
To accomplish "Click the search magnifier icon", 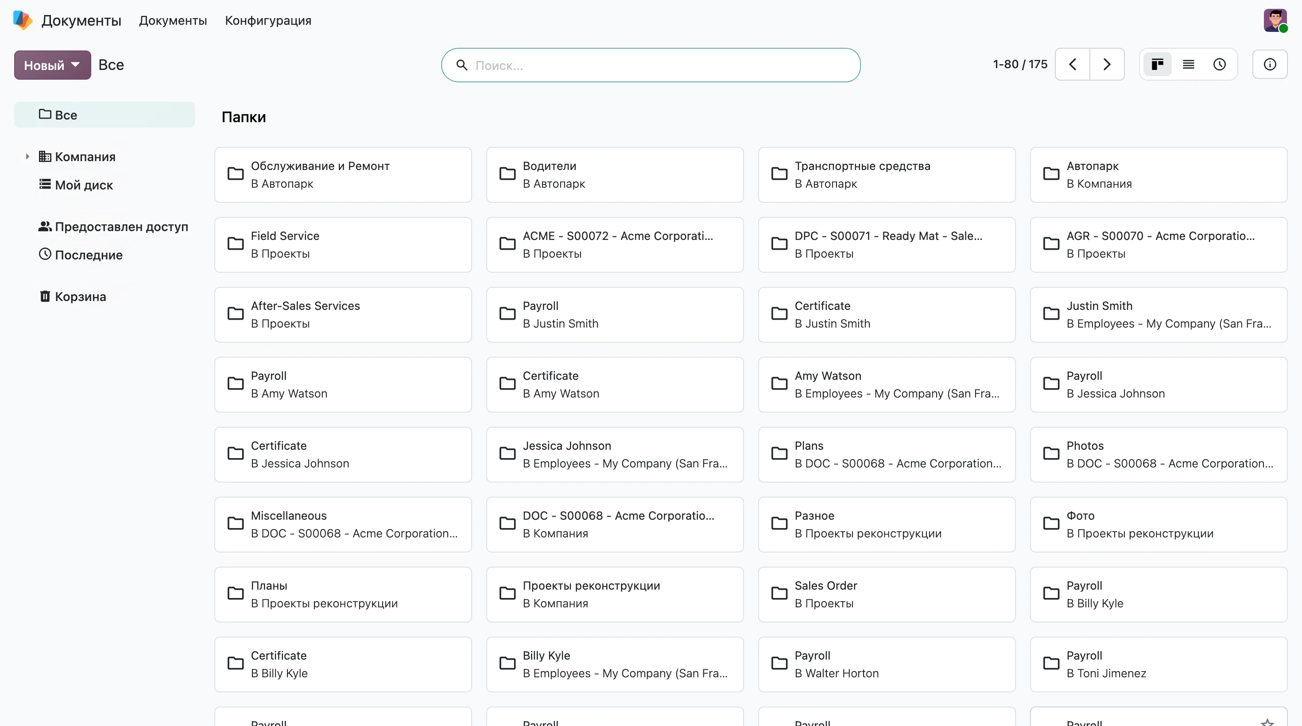I will 461,65.
